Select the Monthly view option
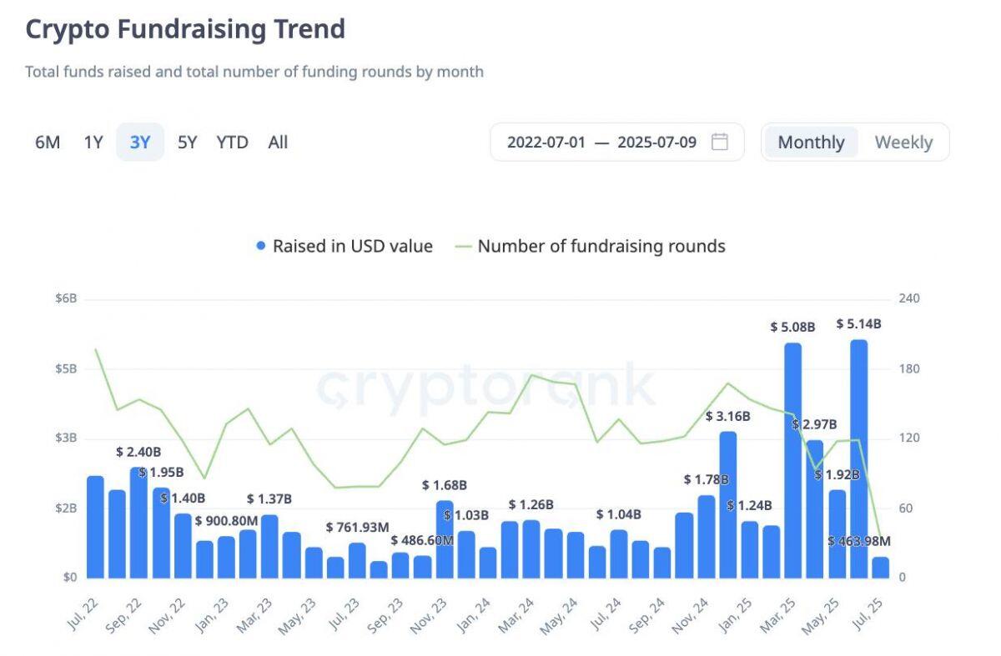The width and height of the screenshot is (1001, 656). 811,143
